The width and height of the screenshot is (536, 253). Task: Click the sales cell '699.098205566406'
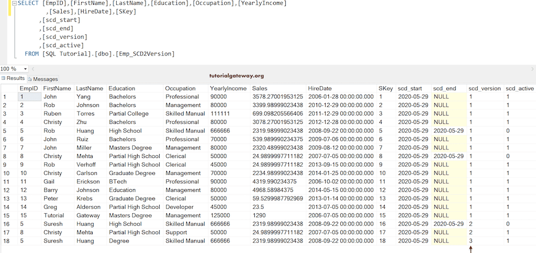[x=277, y=114]
